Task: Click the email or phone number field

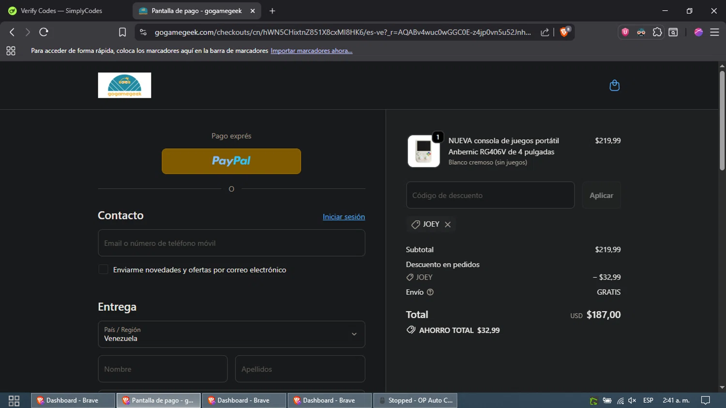Action: click(231, 243)
